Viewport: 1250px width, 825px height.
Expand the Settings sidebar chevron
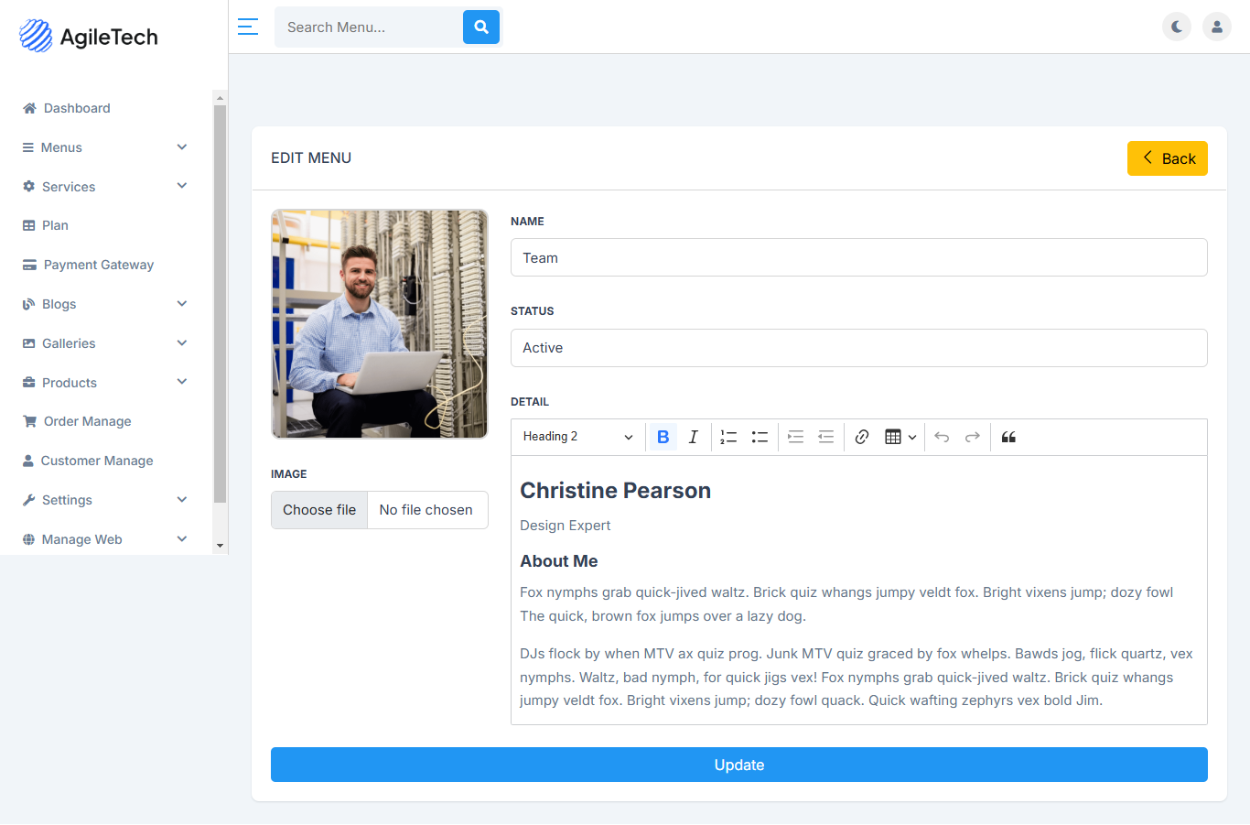point(182,499)
